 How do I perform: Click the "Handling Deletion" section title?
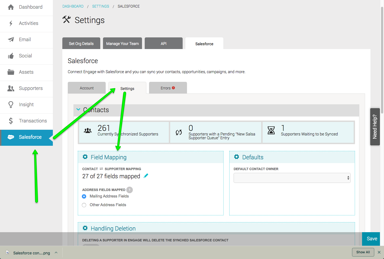(113, 229)
